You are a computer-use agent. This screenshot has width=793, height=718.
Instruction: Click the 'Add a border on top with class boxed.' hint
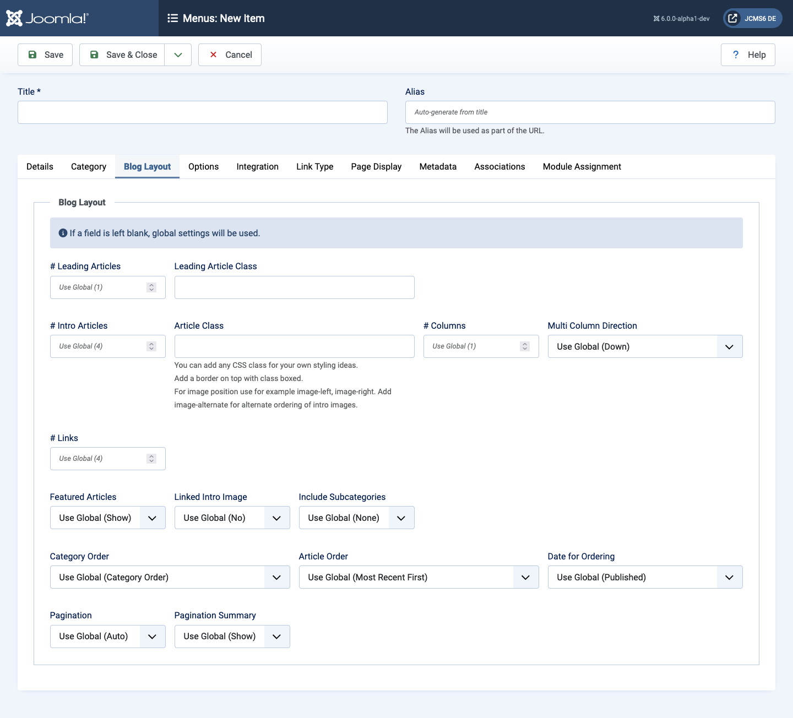coord(238,378)
